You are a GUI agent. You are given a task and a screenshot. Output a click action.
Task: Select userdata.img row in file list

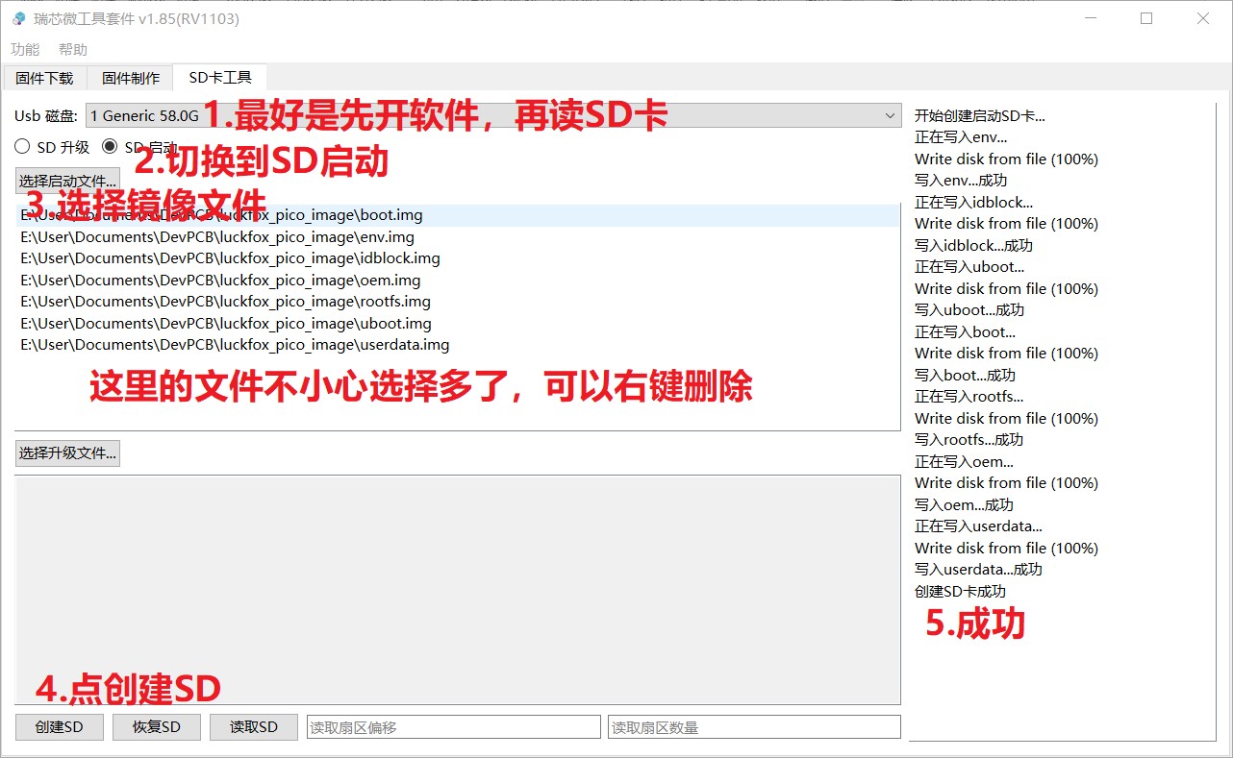coord(458,345)
